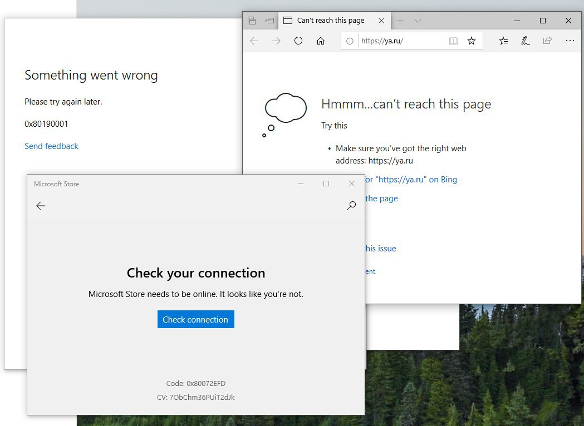Click Check connection button
Screen dimensions: 584x426
[x=196, y=319]
